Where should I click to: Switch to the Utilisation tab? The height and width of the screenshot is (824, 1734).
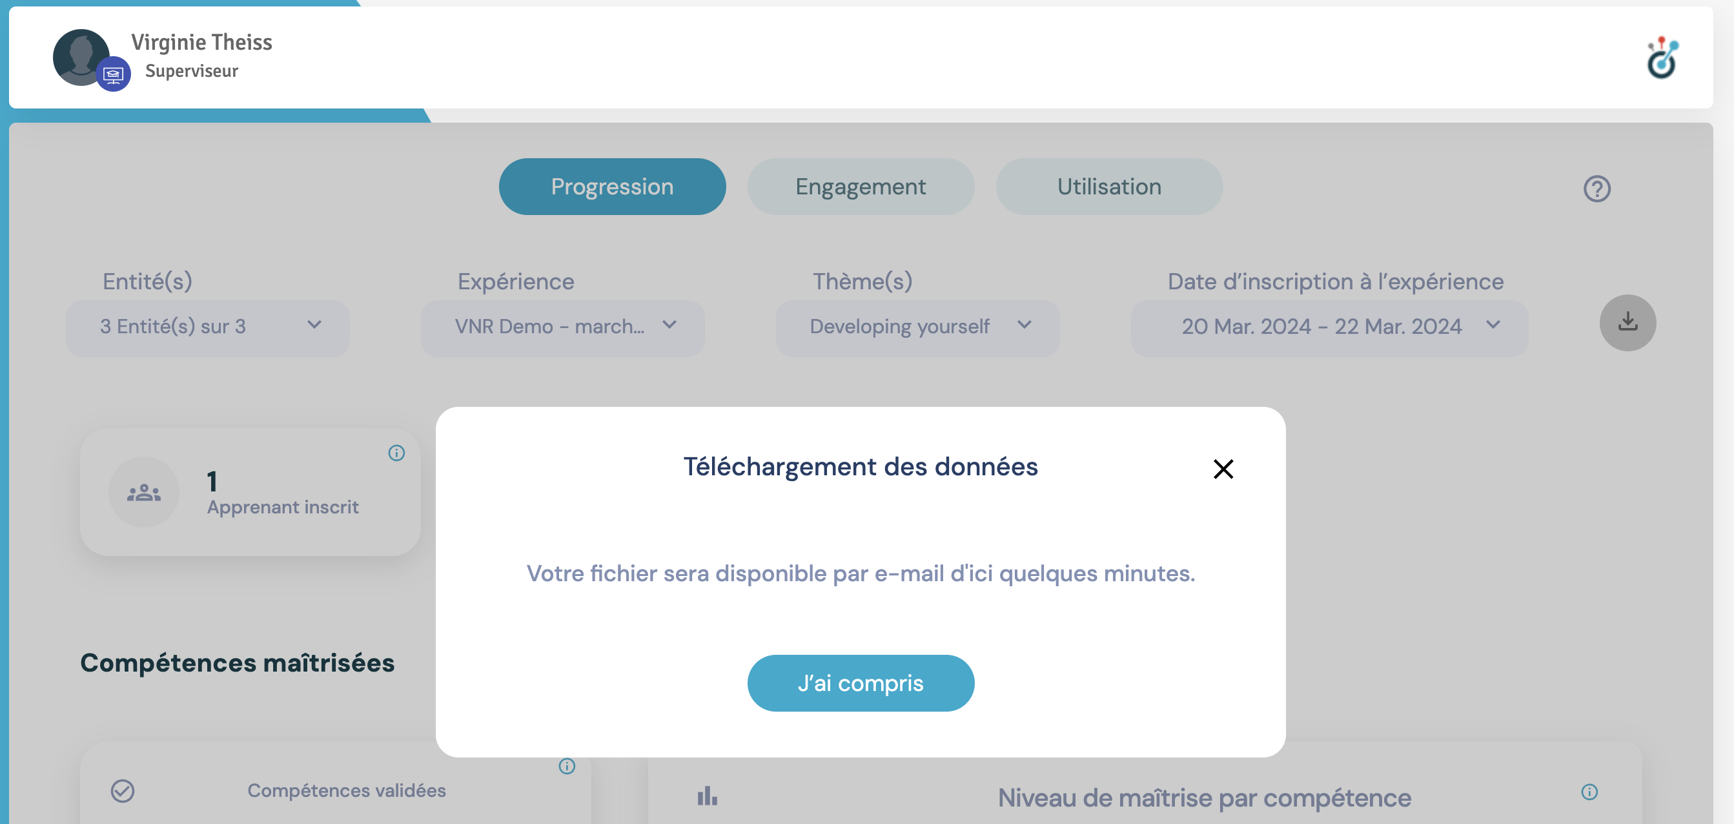(1108, 187)
